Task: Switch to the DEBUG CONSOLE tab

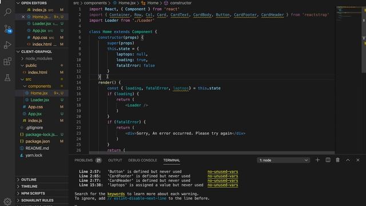Action: (x=142, y=160)
